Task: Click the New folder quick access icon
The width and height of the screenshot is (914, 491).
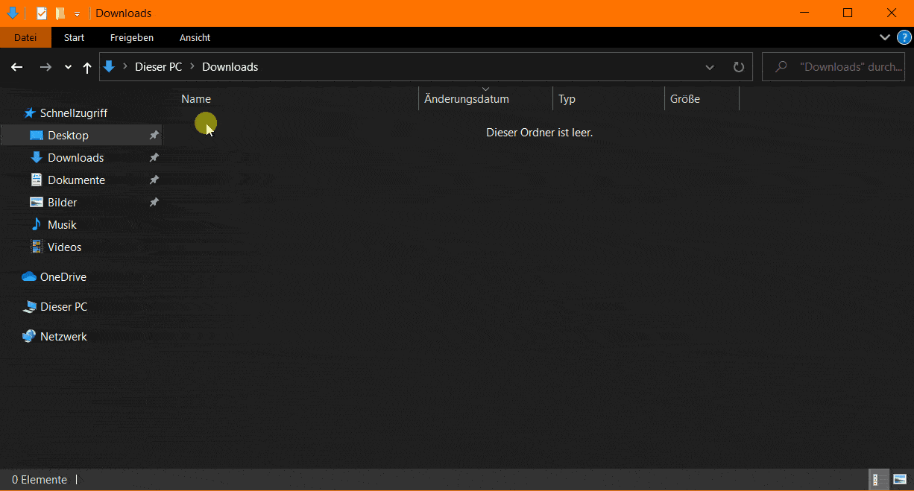Action: 60,13
